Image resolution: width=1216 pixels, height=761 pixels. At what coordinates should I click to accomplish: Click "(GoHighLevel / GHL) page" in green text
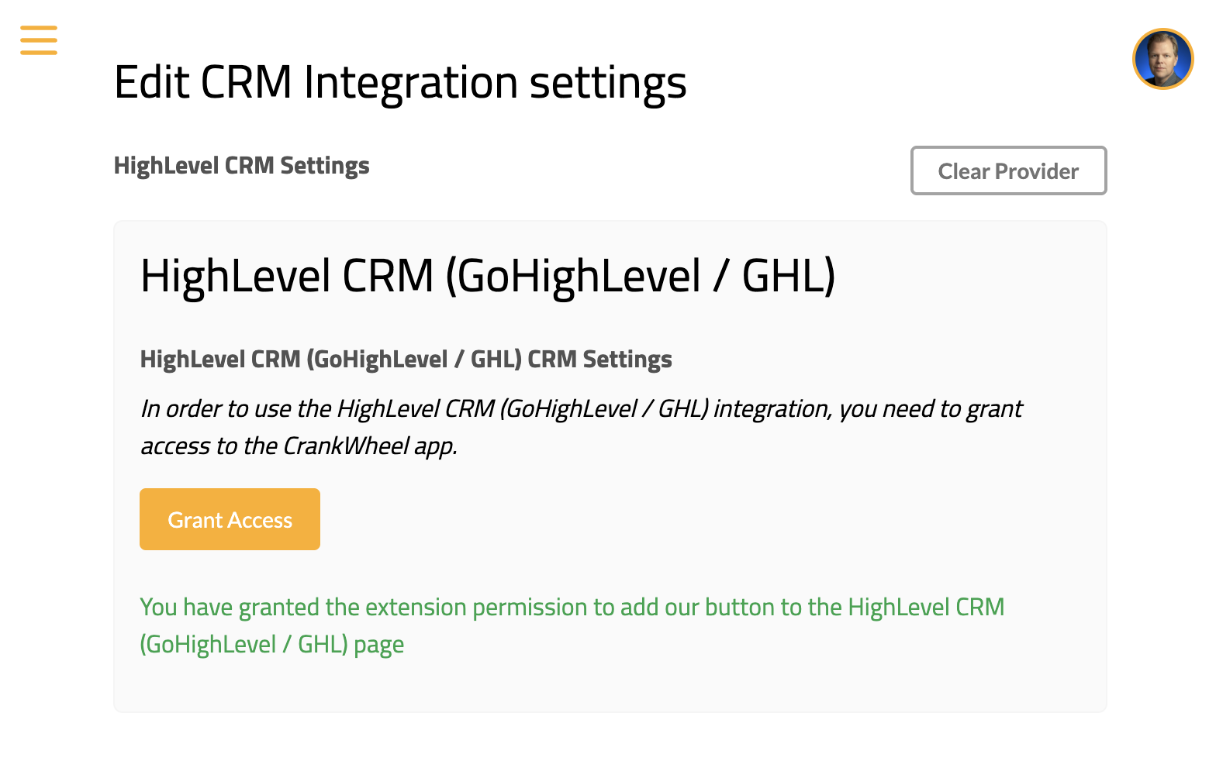pos(272,645)
